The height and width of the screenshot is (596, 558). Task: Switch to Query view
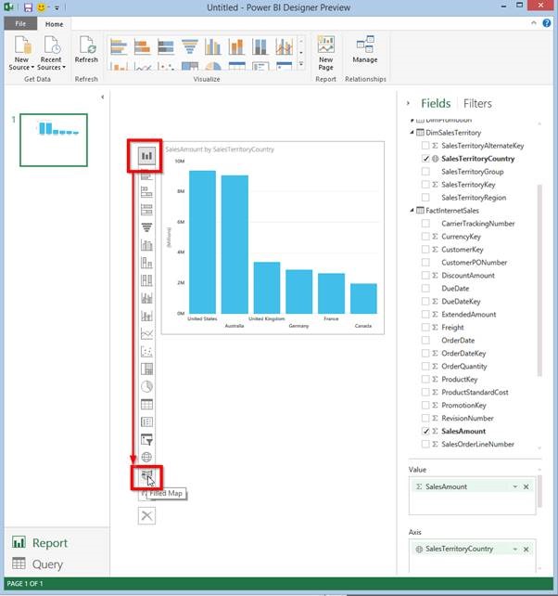point(37,564)
